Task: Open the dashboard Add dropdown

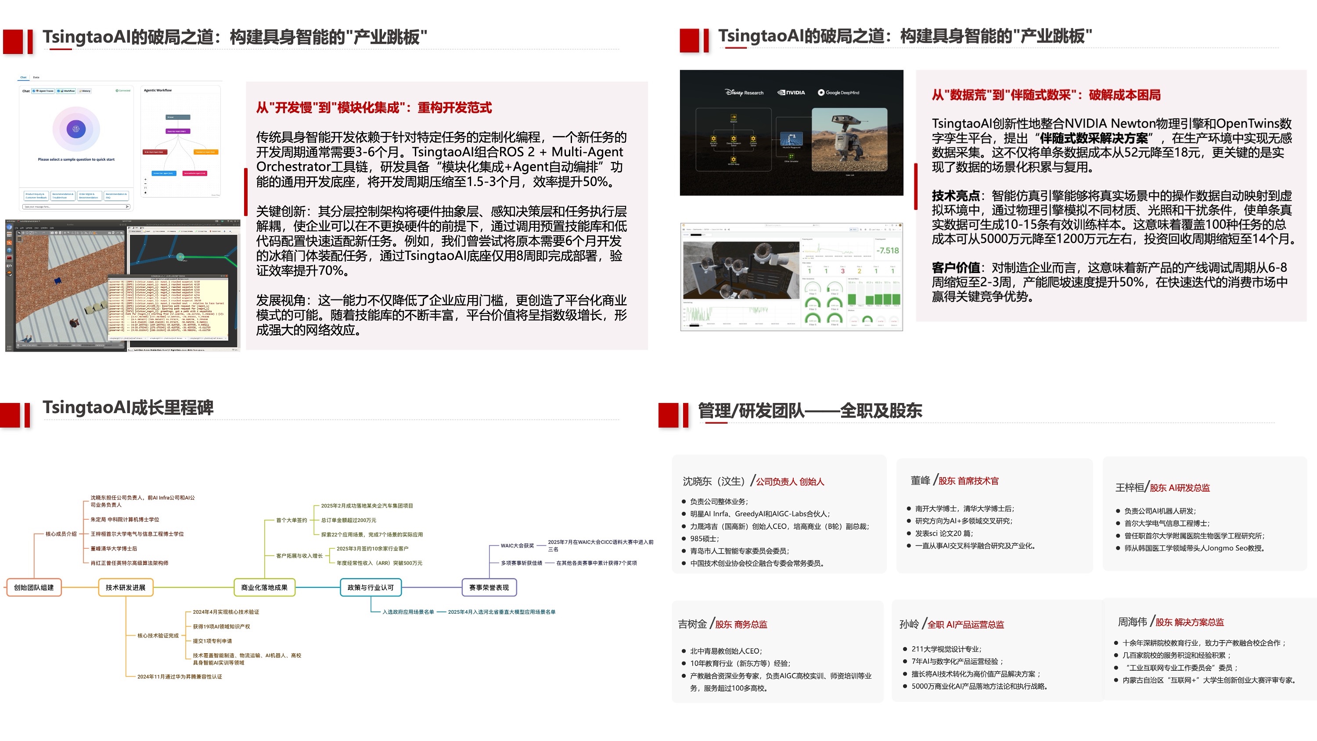Action: [854, 230]
